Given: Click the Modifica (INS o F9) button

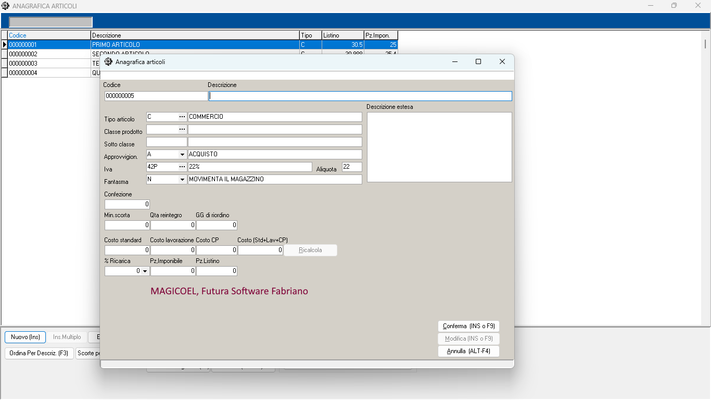Looking at the screenshot, I should tap(468, 339).
